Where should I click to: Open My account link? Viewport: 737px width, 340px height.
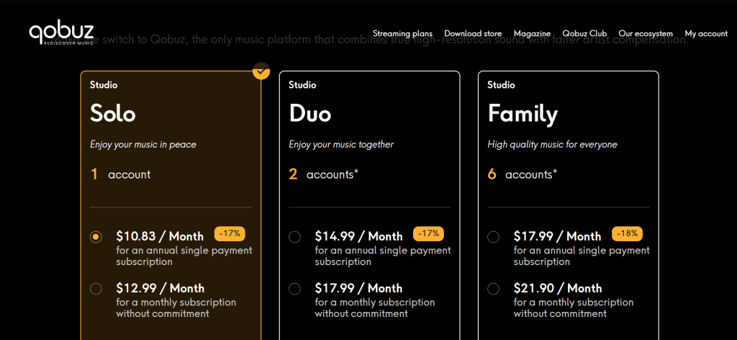[706, 34]
